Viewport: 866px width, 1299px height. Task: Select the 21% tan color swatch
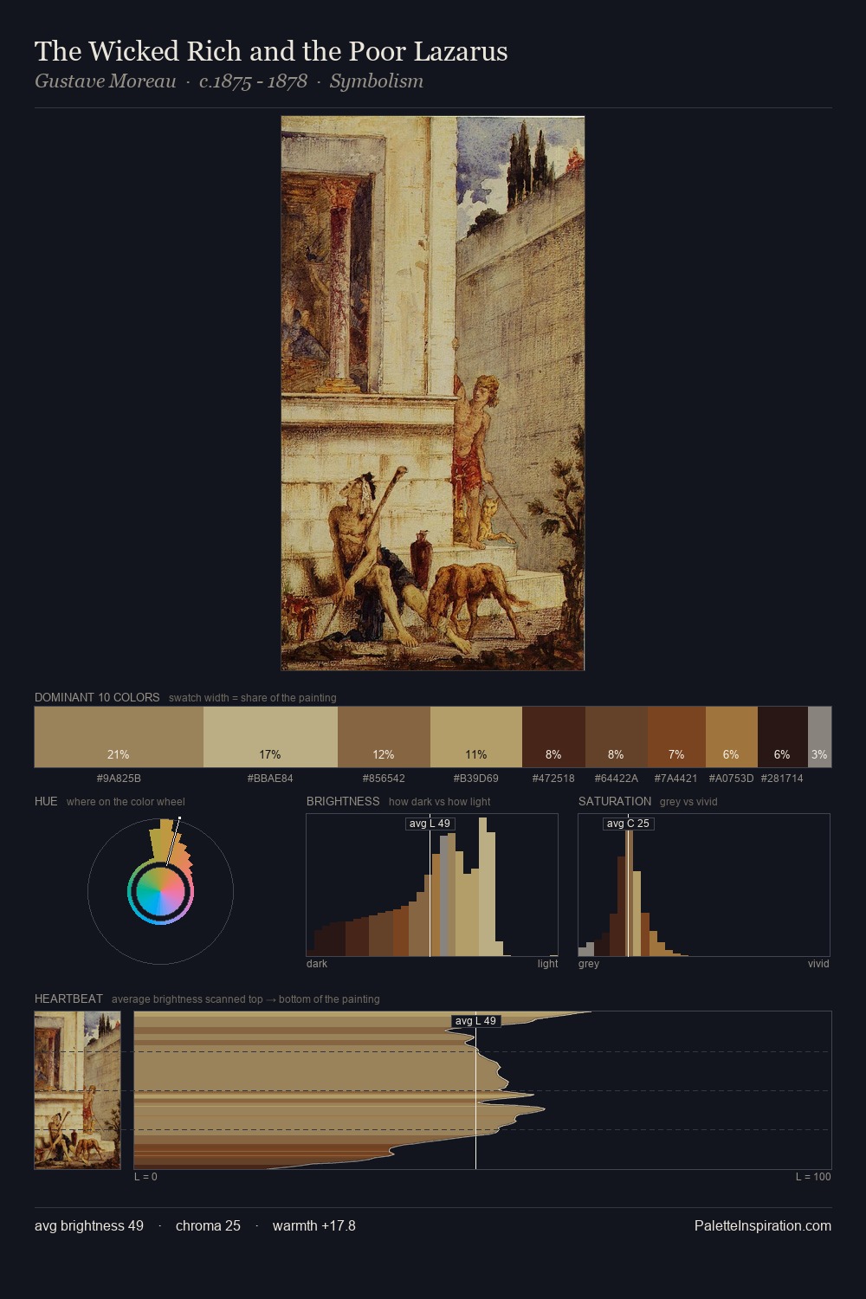click(119, 737)
